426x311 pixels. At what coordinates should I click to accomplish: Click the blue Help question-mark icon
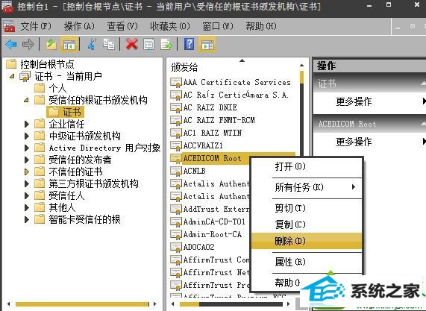(x=189, y=44)
